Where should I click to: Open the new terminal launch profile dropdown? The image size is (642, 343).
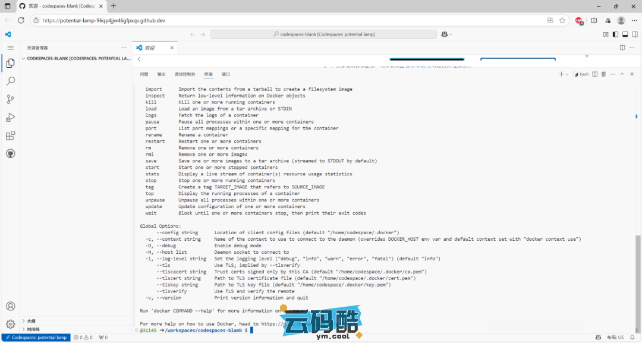[x=567, y=74]
